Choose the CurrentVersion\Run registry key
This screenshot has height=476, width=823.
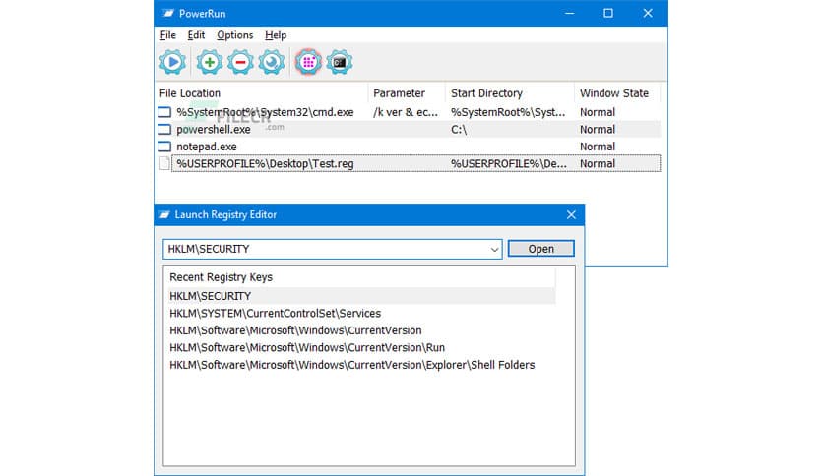(x=307, y=348)
